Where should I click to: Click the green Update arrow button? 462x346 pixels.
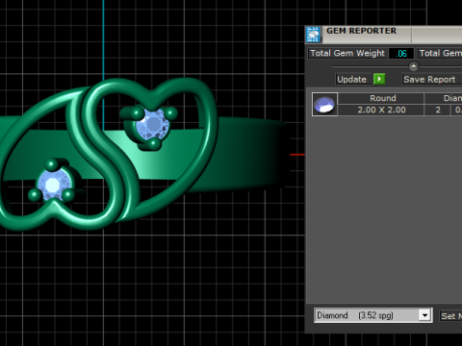[x=379, y=79]
